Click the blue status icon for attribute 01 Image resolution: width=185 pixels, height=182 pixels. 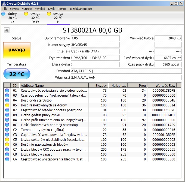click(x=7, y=90)
